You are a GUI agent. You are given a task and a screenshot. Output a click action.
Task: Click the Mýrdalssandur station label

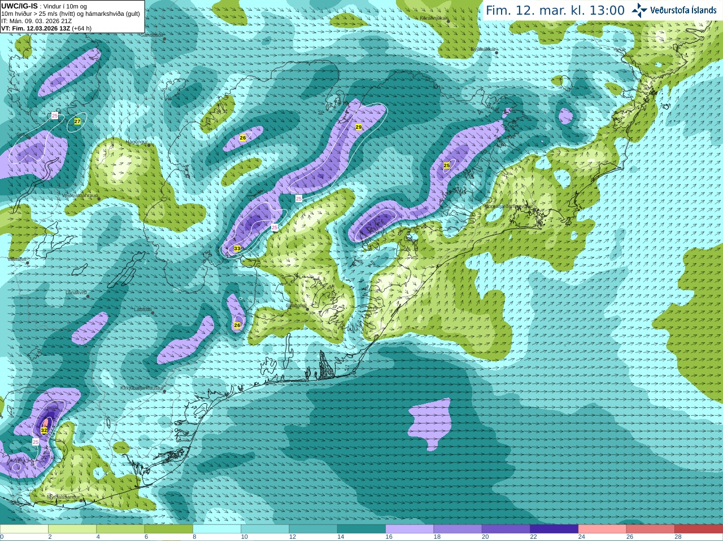[x=63, y=497]
